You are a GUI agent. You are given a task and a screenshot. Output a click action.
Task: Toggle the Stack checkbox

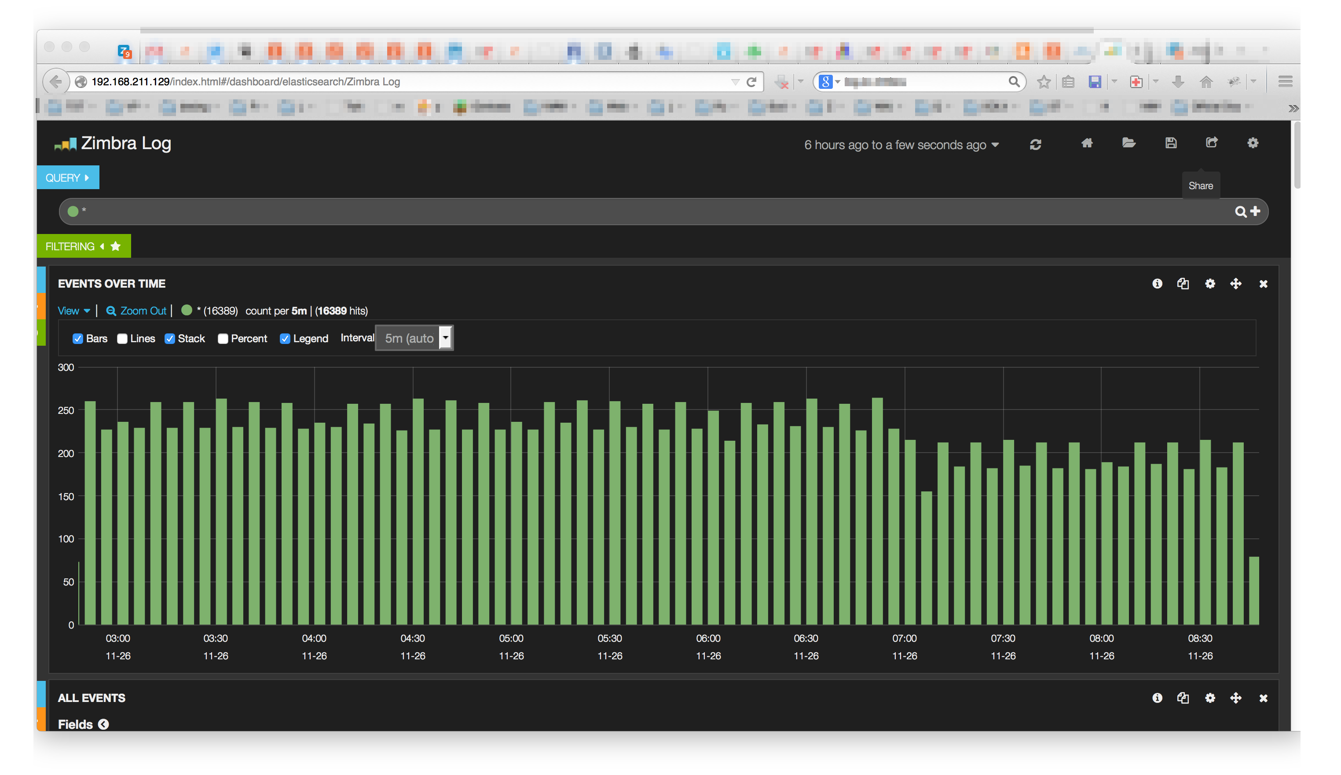tap(170, 339)
